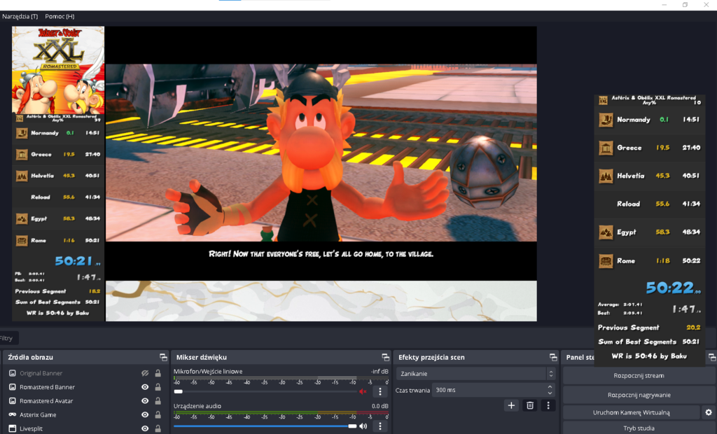Click the -inf dB microphone level readout

pos(380,371)
